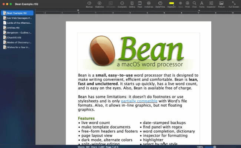241x148 pixels.
Task: Click the word count in status bar
Action: click(84, 147)
